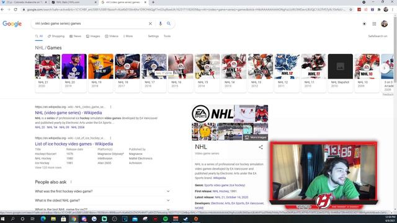The height and width of the screenshot is (223, 397).
Task: Select NHL 10 game card
Action: click(367, 73)
